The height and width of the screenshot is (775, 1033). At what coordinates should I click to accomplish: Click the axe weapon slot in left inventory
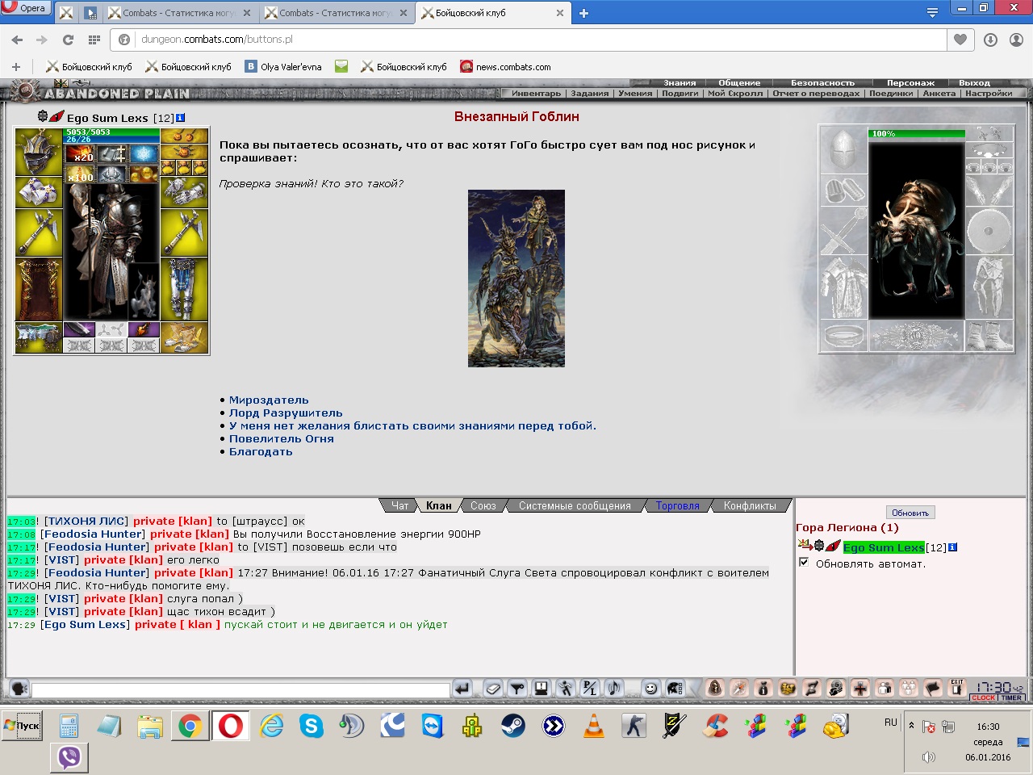click(x=39, y=232)
